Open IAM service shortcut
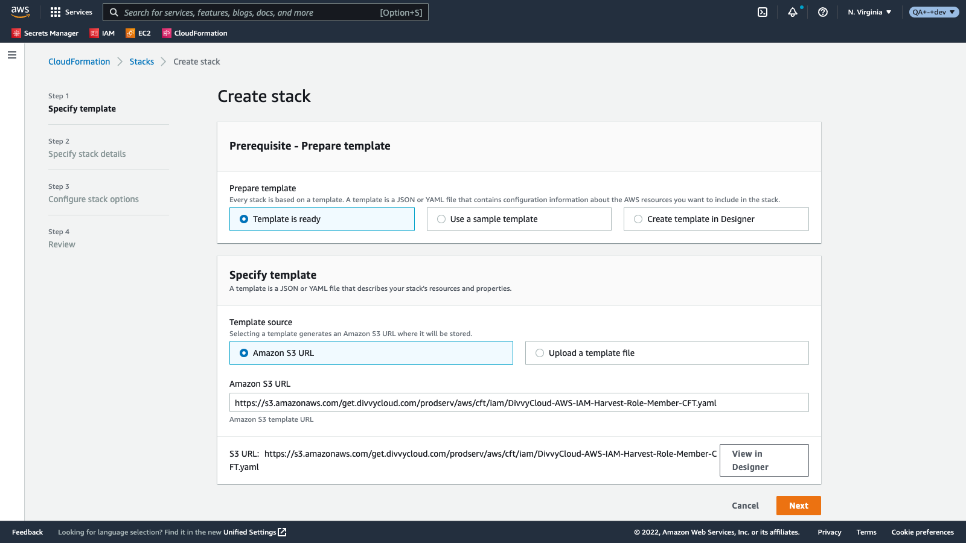The width and height of the screenshot is (966, 543). coord(102,33)
